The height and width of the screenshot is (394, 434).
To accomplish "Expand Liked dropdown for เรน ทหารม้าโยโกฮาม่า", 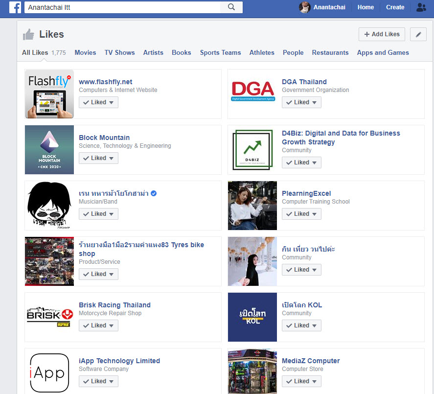I will click(98, 214).
